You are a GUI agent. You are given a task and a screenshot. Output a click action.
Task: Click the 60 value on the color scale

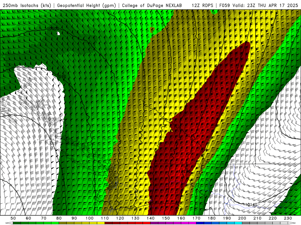(x=29, y=218)
